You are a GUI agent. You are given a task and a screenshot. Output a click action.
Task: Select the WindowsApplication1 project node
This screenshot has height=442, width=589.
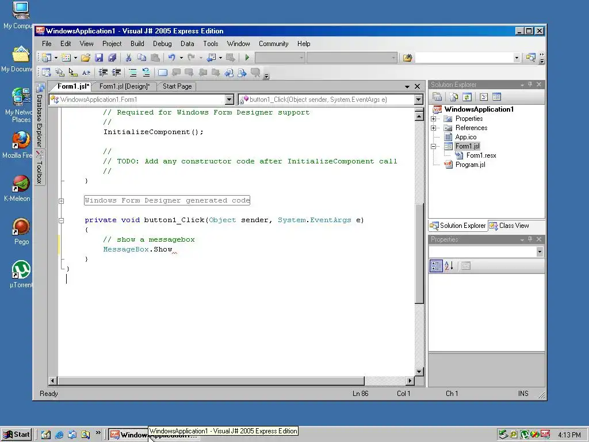[x=479, y=109]
